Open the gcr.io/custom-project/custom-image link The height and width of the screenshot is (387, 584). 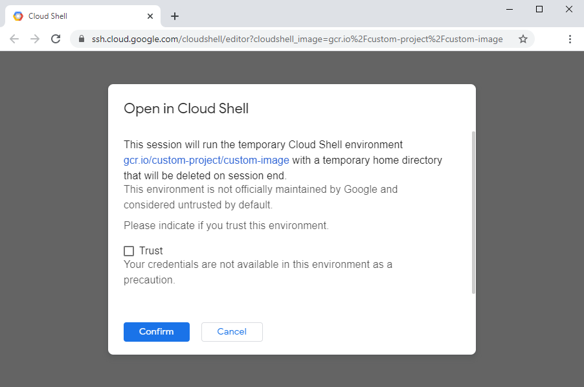coord(207,160)
